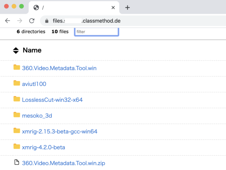This screenshot has height=170, width=226.
Task: Click the address bar URL classmethod.de
Action: (x=87, y=21)
